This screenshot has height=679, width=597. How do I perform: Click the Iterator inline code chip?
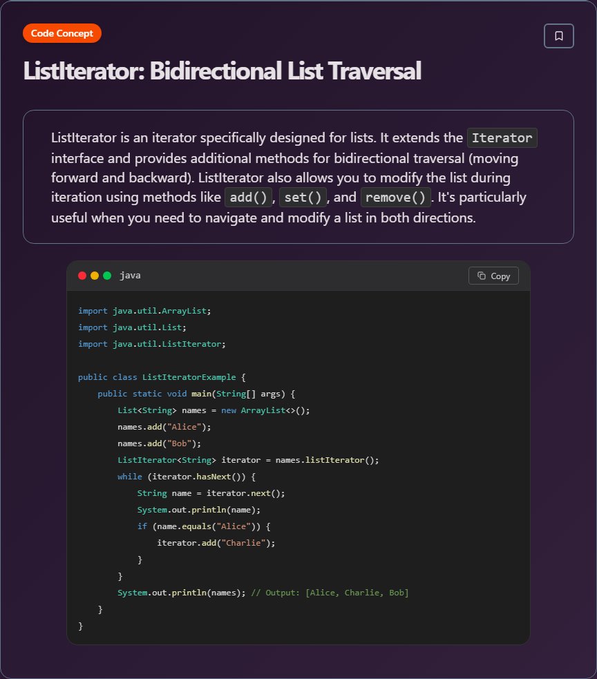pos(502,137)
